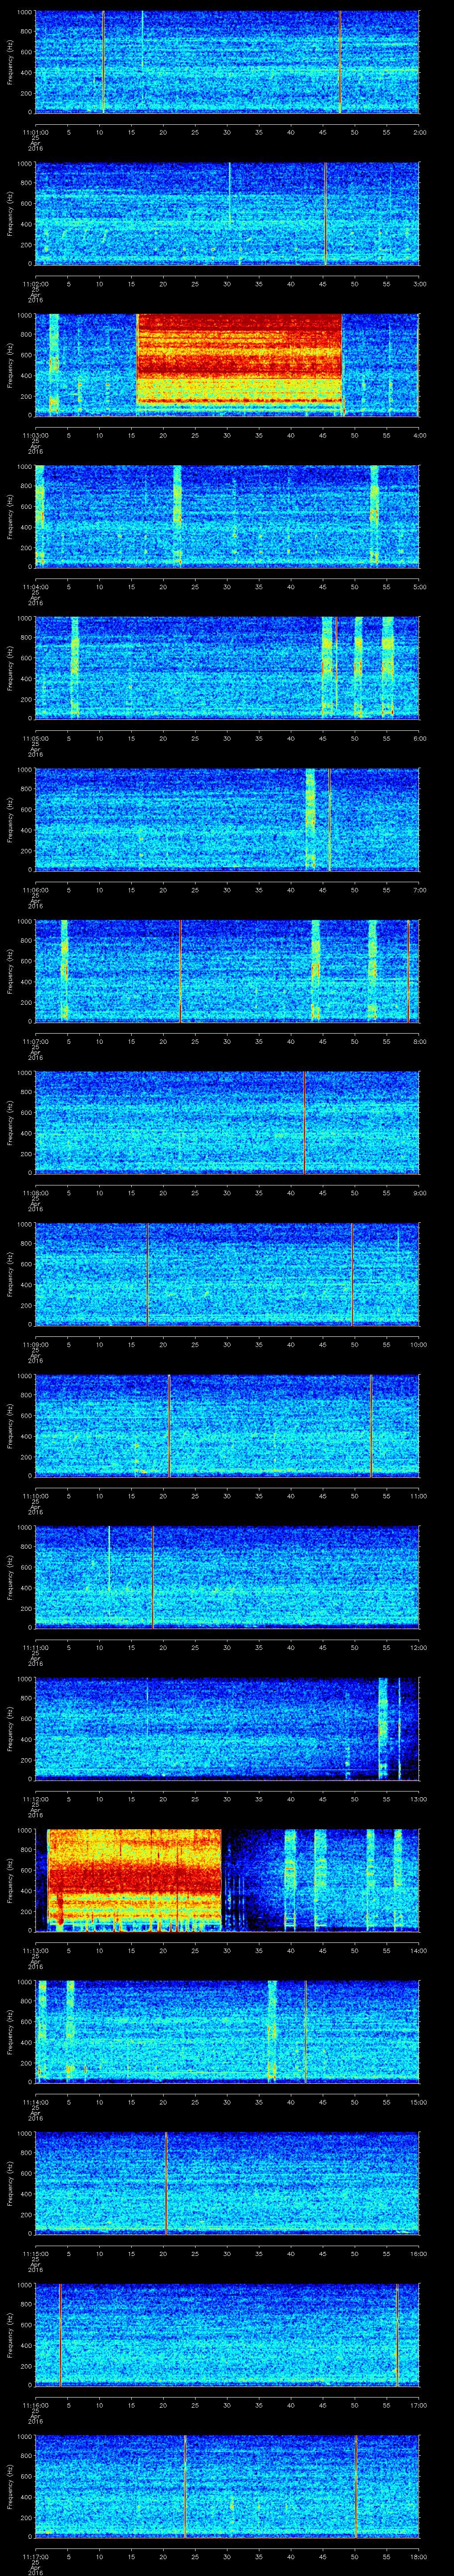The image size is (454, 2576).
Task: Click the '11:15:00' start time label
Action: (x=35, y=2252)
